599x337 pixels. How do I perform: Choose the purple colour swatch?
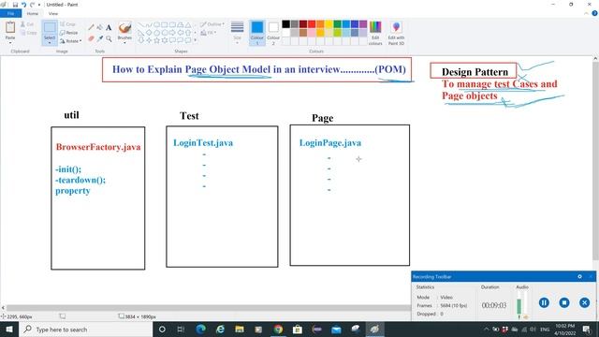click(363, 24)
